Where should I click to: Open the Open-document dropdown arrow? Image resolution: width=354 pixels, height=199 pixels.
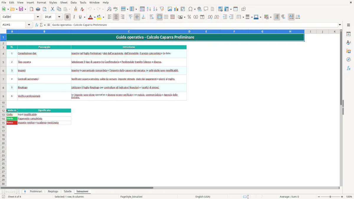click(16, 9)
